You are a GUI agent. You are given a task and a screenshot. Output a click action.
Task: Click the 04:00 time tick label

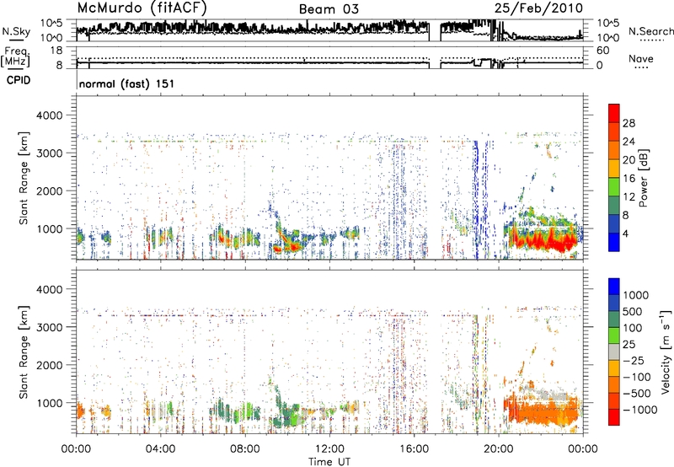pyautogui.click(x=160, y=449)
